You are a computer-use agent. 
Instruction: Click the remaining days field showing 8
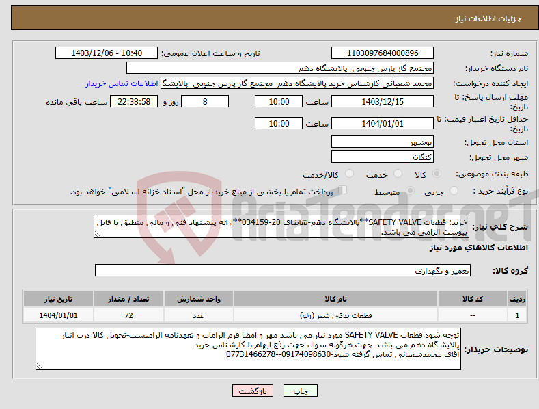point(205,101)
